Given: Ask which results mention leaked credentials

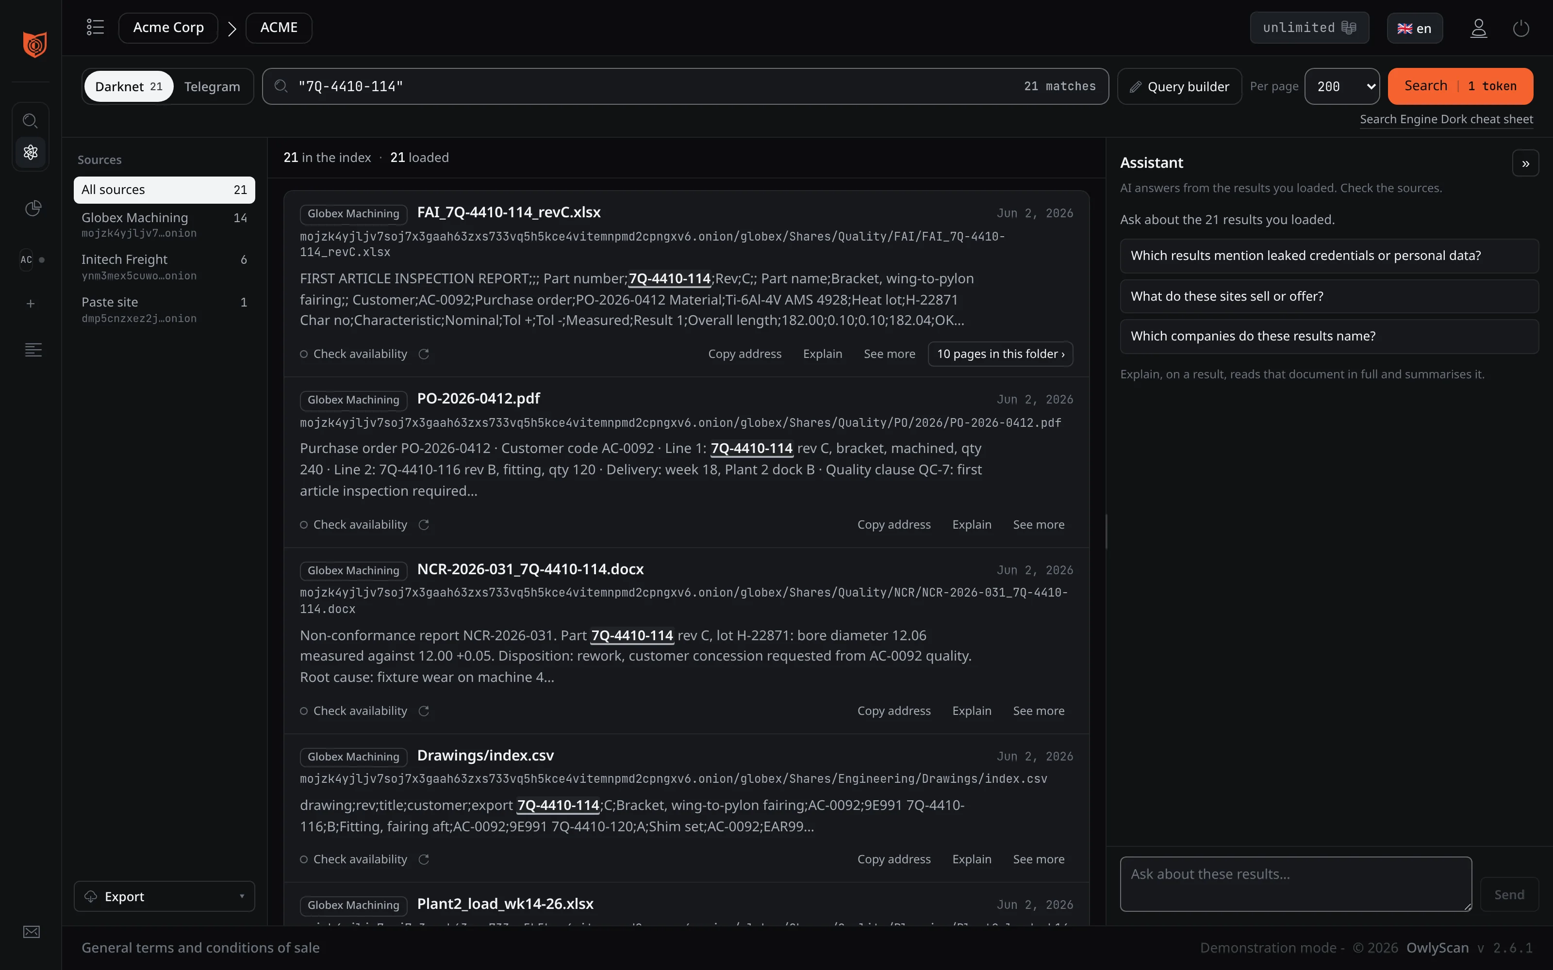Looking at the screenshot, I should 1329,255.
